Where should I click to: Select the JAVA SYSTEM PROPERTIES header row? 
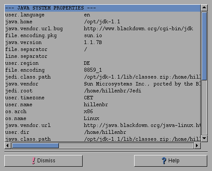(x=103, y=8)
